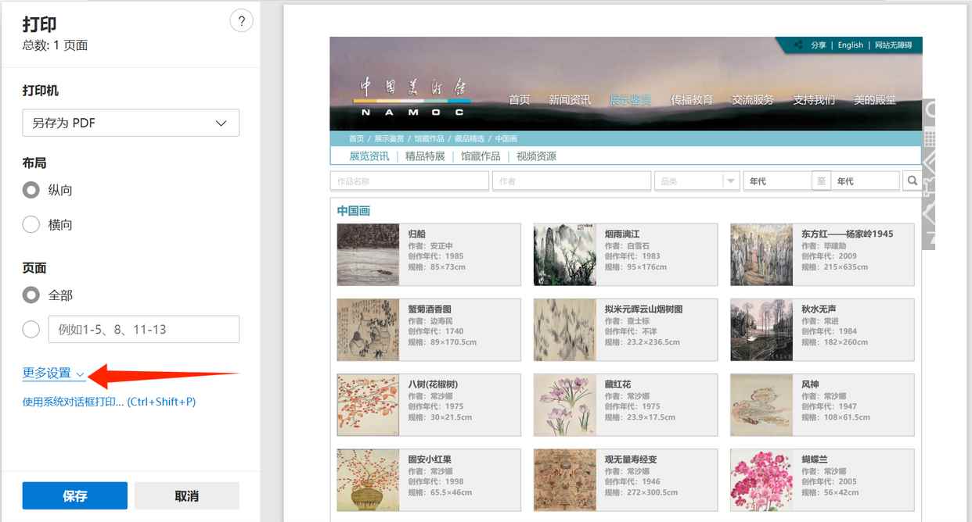972x522 pixels.
Task: Open print using system dialog link
Action: click(x=109, y=402)
